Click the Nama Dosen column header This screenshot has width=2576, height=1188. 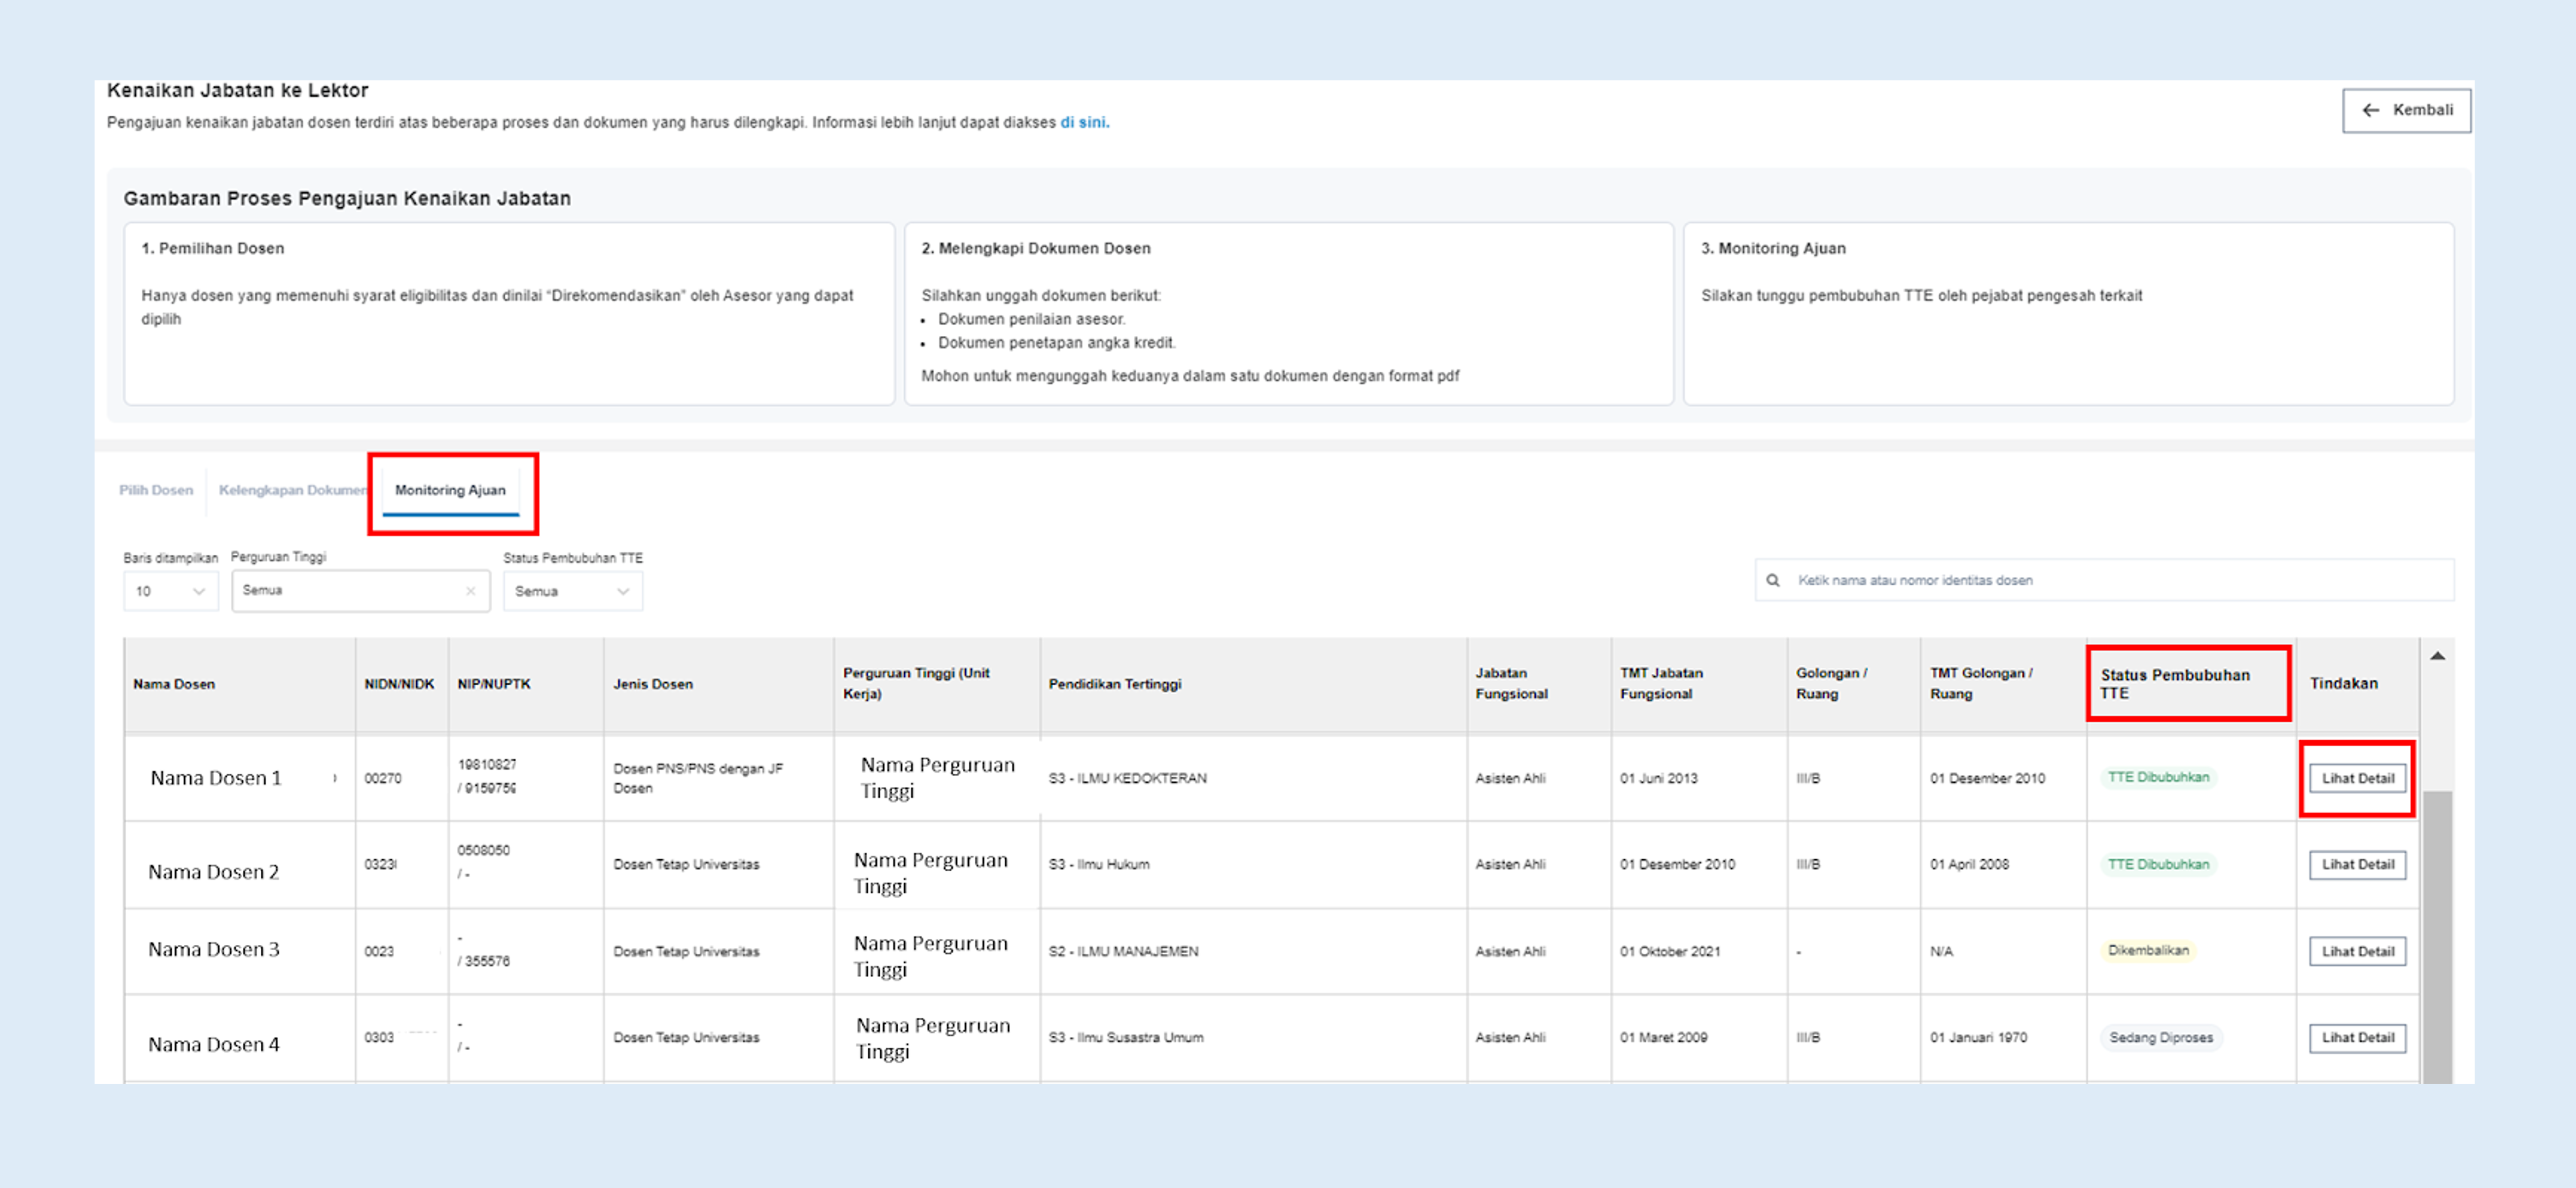click(x=240, y=684)
